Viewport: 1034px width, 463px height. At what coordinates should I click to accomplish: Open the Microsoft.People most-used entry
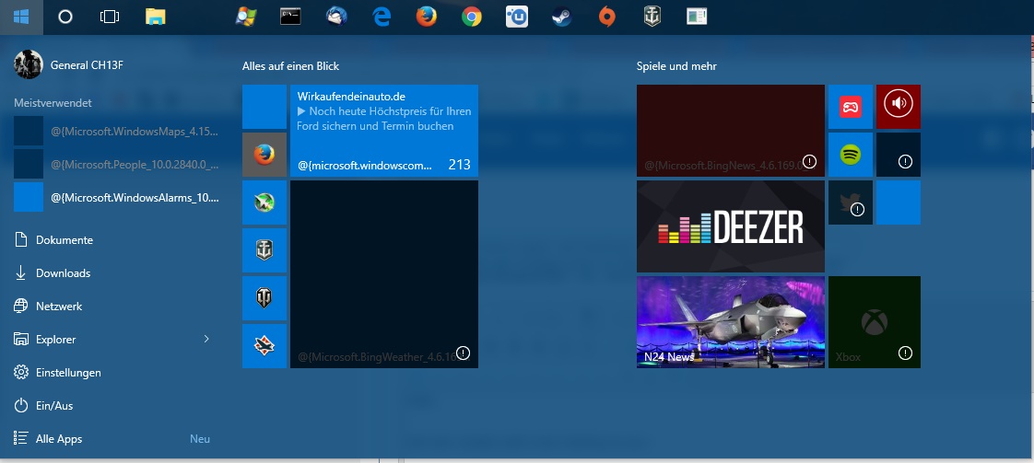116,164
